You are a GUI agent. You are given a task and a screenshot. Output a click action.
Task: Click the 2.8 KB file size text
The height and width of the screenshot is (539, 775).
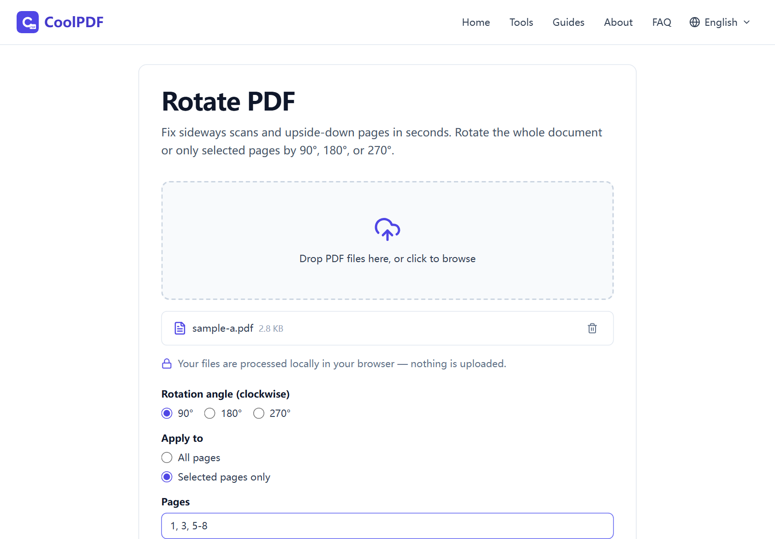click(x=271, y=328)
